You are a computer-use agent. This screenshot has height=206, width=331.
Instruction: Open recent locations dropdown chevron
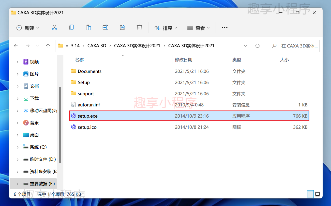[38, 46]
